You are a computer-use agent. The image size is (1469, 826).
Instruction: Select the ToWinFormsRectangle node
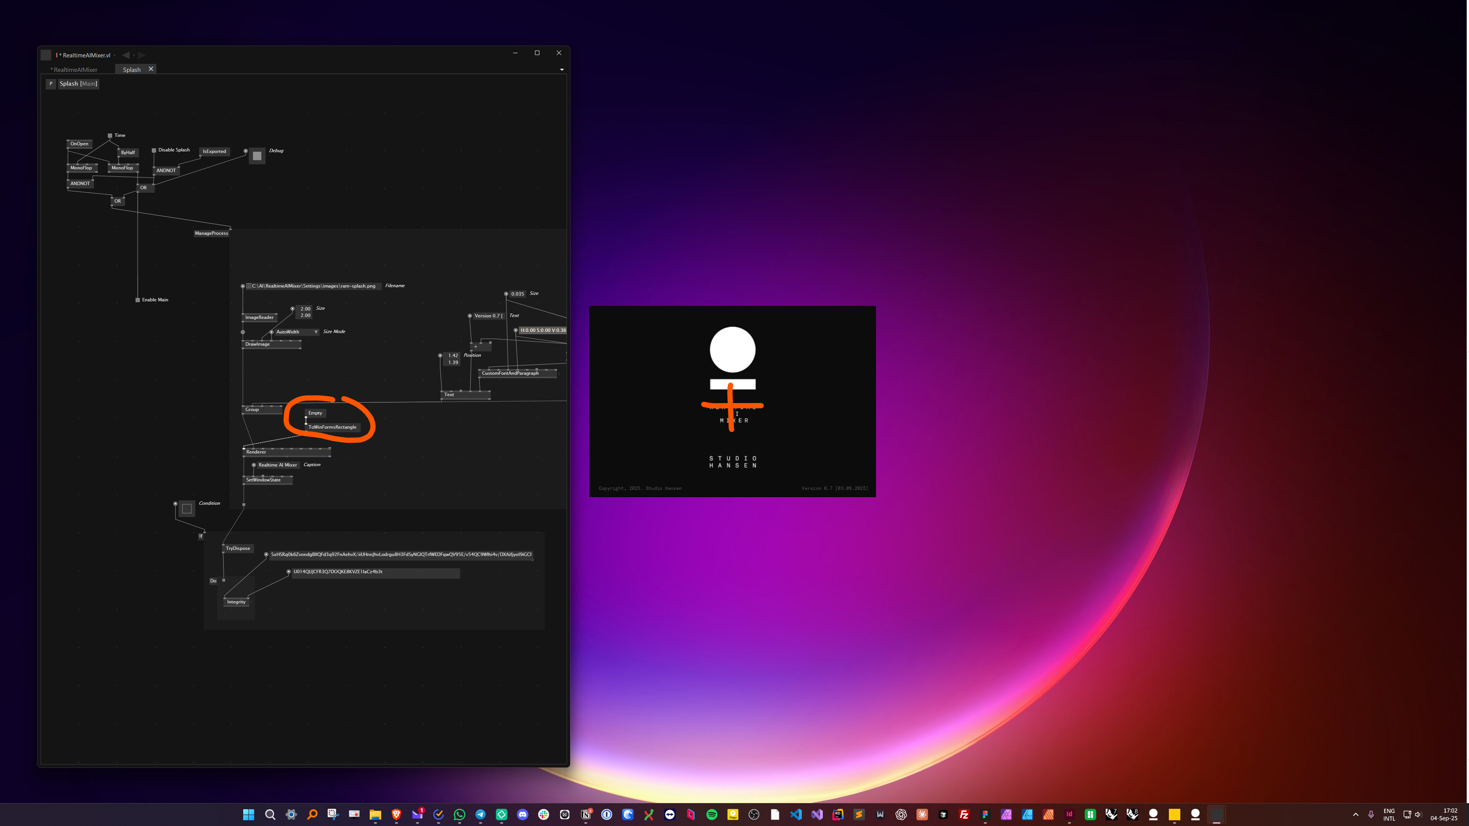[x=333, y=427]
